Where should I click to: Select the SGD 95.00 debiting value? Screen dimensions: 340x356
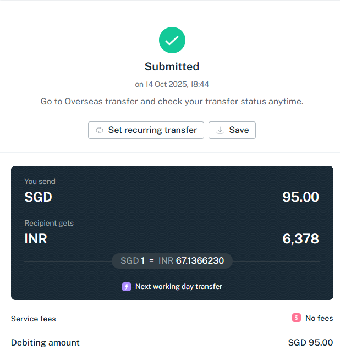310,342
